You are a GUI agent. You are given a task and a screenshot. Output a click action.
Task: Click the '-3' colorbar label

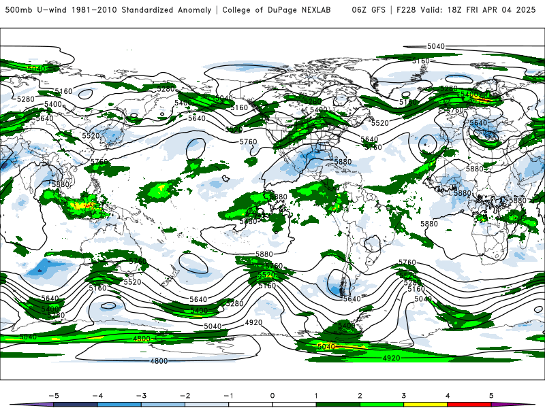coord(141,396)
